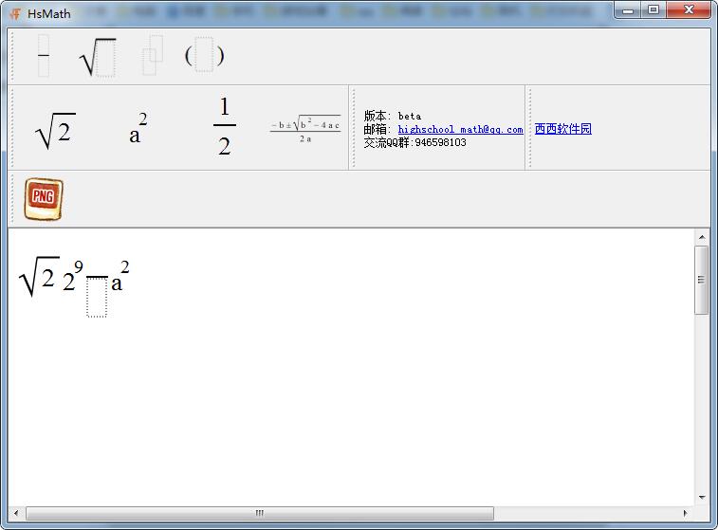This screenshot has width=718, height=530.
Task: Select the square root of 2 in the editor
Action: [x=40, y=277]
